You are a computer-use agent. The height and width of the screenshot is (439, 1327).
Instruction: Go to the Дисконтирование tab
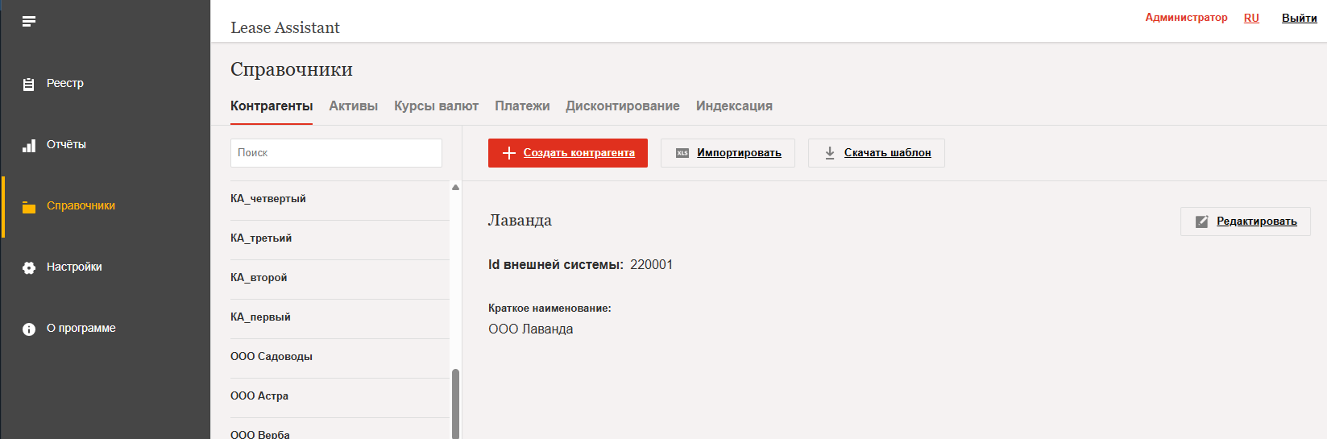[x=622, y=106]
